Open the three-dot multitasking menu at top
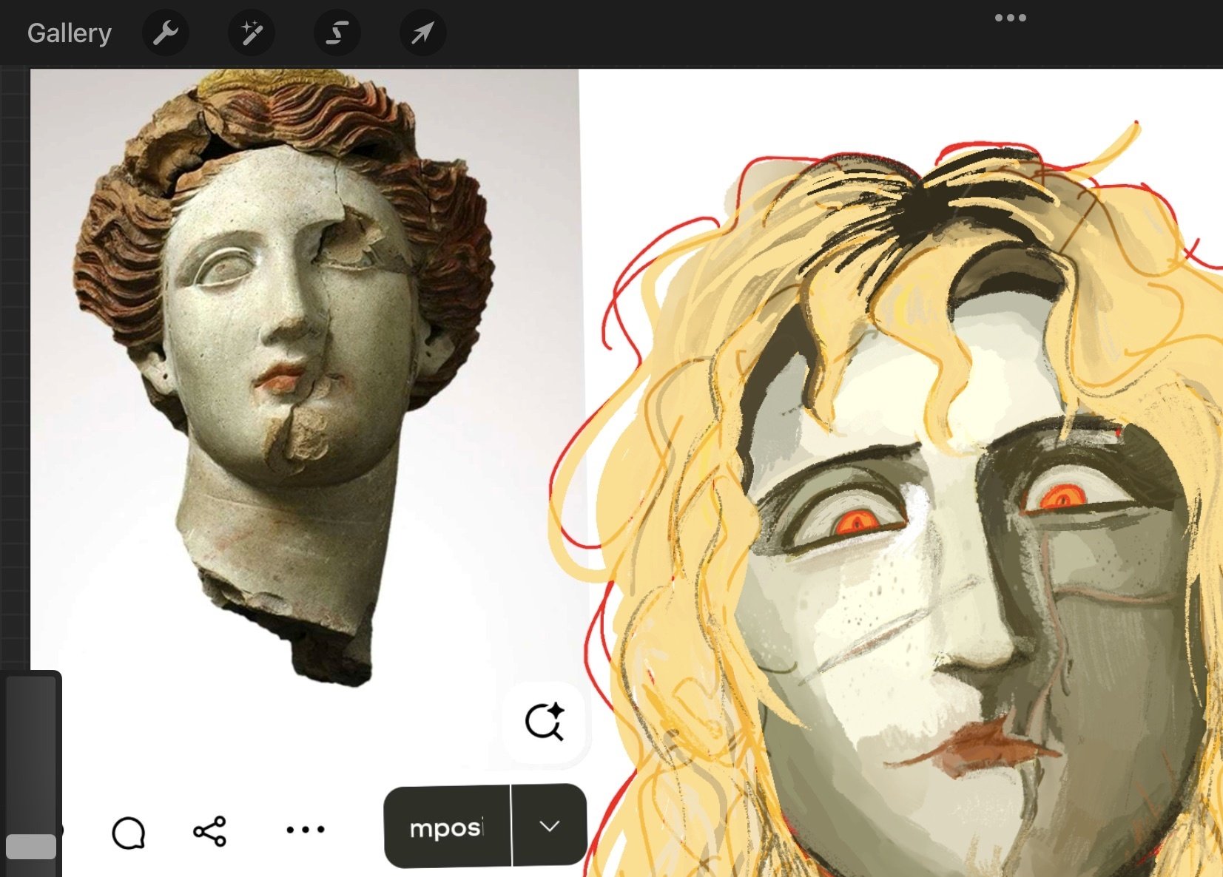 (x=1010, y=18)
